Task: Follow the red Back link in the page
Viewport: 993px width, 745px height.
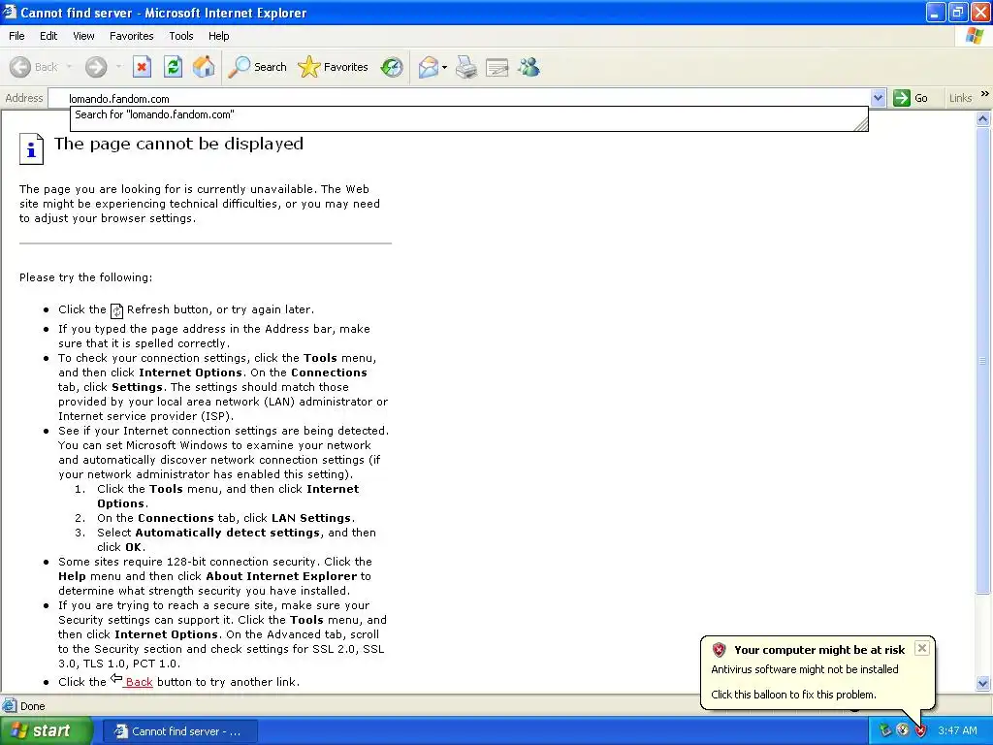Action: pos(139,682)
